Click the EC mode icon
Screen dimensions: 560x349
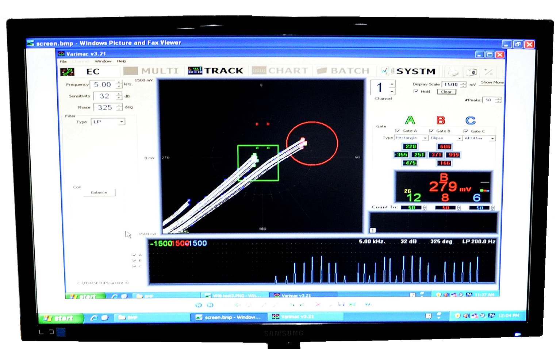67,72
